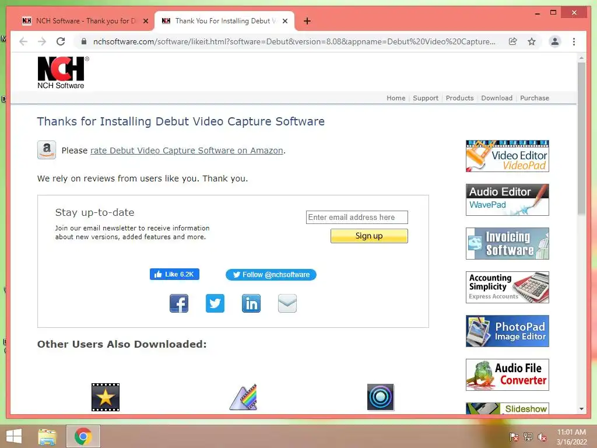Bookmark this page with the star icon
The width and height of the screenshot is (597, 448).
[532, 41]
